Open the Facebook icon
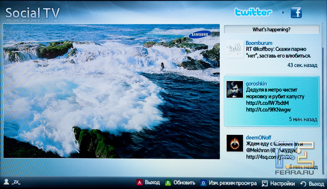 click(296, 13)
